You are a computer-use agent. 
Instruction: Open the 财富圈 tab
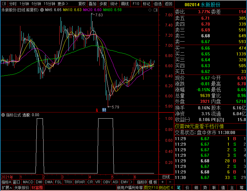(x=37, y=188)
